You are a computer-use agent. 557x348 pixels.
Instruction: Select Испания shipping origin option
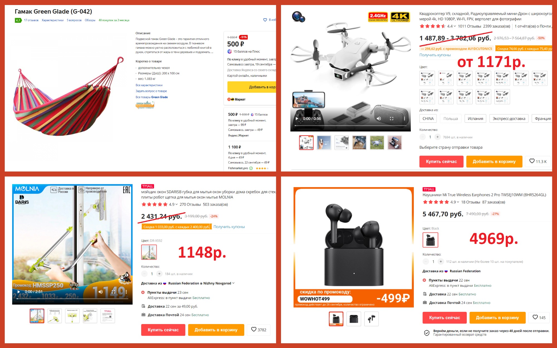tap(475, 119)
